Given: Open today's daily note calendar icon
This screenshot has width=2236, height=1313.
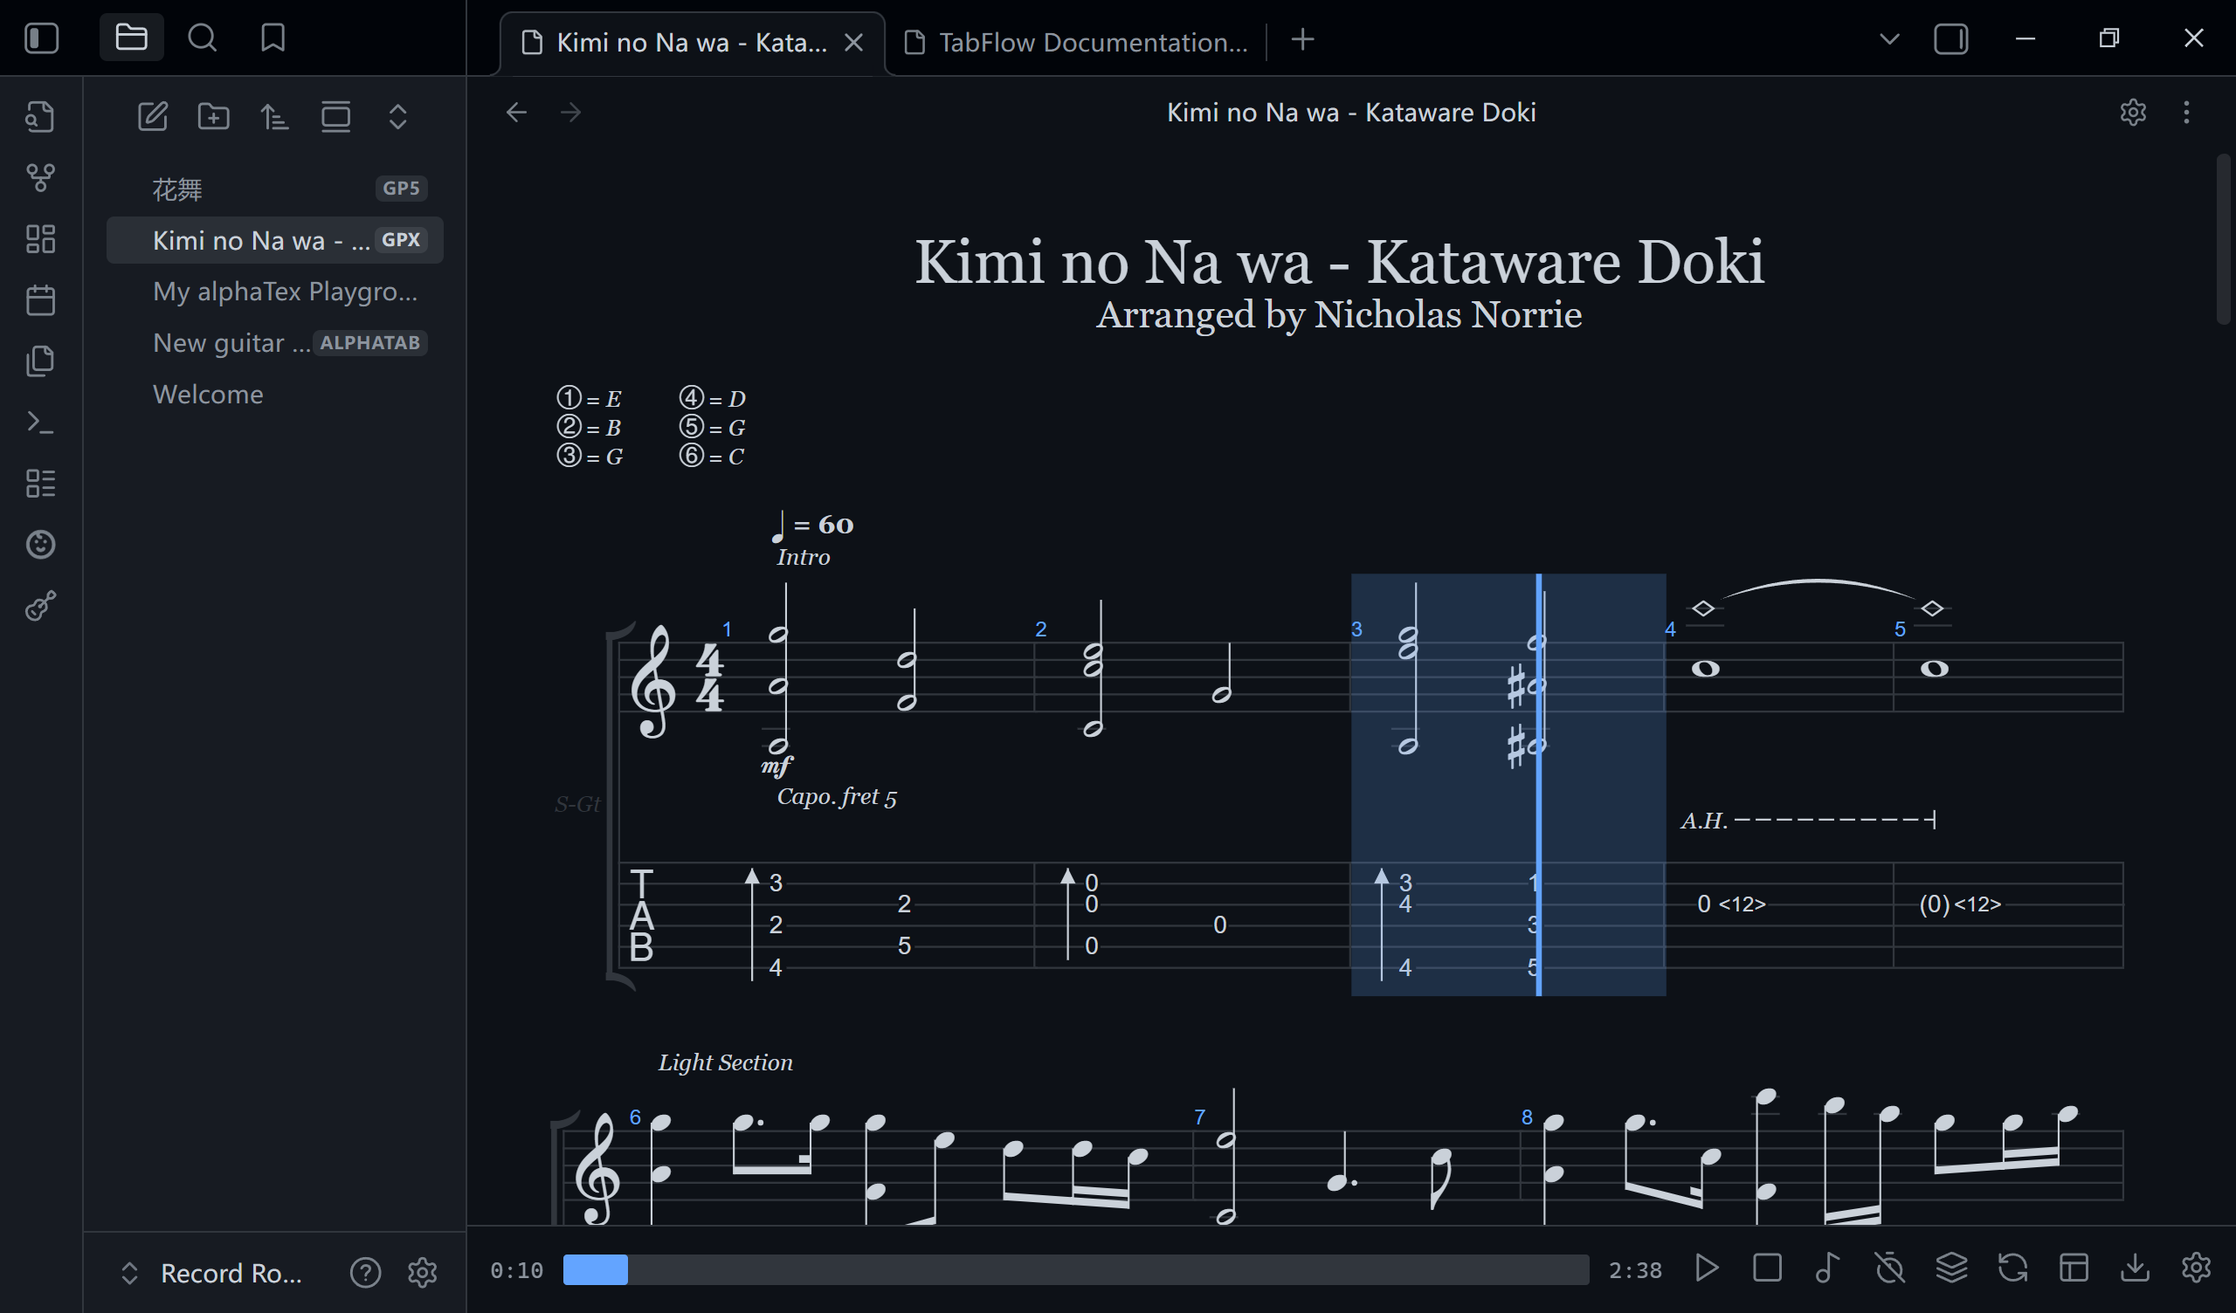Looking at the screenshot, I should 41,299.
